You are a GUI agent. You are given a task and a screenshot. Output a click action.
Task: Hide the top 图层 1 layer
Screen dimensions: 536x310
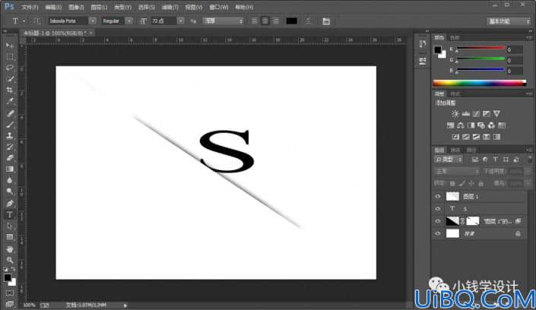click(438, 197)
